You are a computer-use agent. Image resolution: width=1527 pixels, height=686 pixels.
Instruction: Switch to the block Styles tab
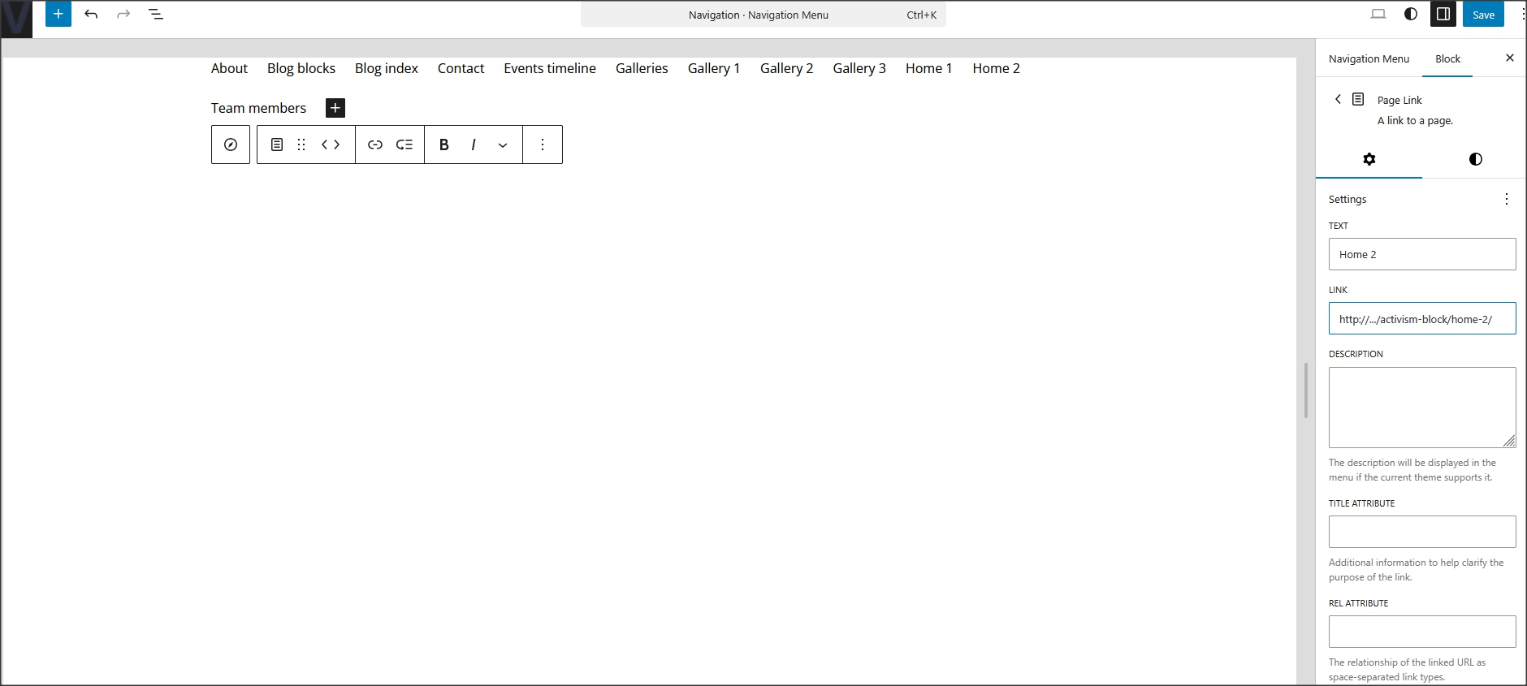tap(1475, 159)
